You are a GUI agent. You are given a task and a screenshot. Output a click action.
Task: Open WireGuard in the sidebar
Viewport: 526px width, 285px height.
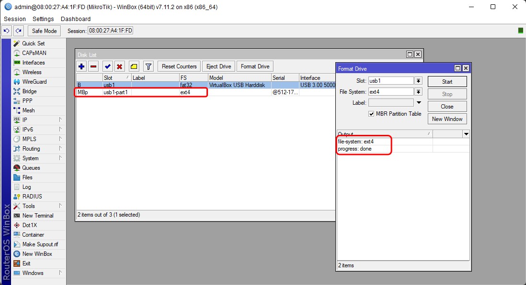pyautogui.click(x=34, y=82)
